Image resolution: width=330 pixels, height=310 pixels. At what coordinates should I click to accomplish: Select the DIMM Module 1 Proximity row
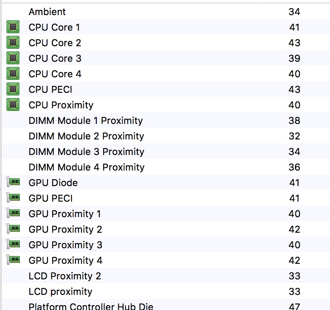[x=166, y=120]
